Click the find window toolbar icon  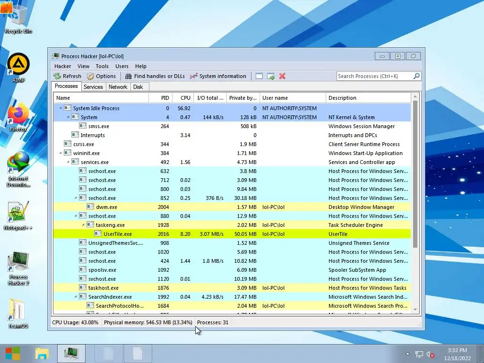(x=259, y=76)
